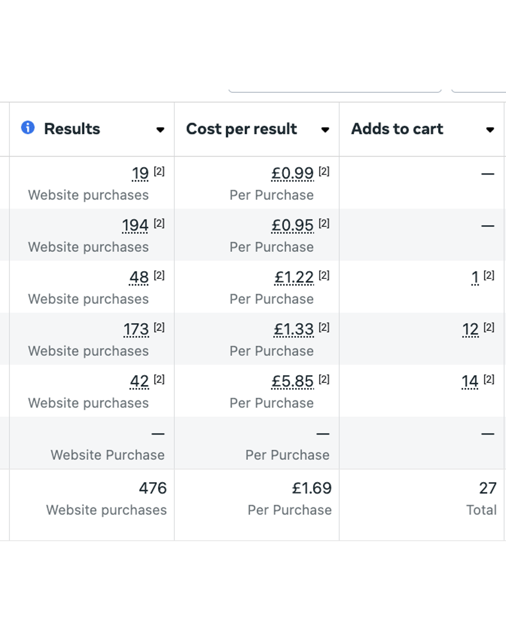Image resolution: width=506 pixels, height=633 pixels.
Task: Select the 48 website purchases value
Action: coord(139,278)
